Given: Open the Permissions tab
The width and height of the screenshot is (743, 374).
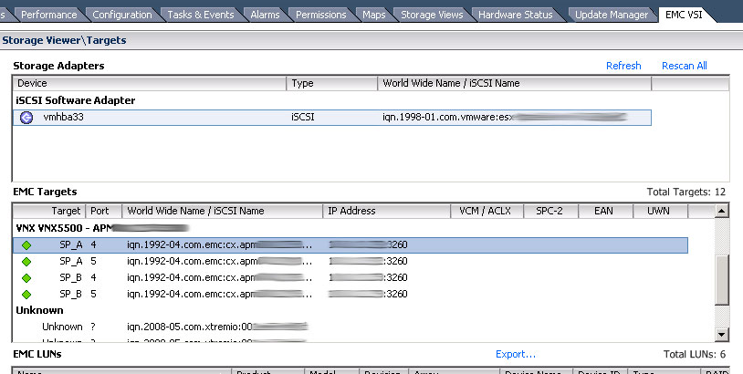Looking at the screenshot, I should 320,15.
